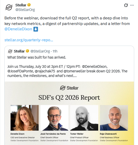Open the @StellarOrg handle at top
138x145 pixels.
pos(25,10)
